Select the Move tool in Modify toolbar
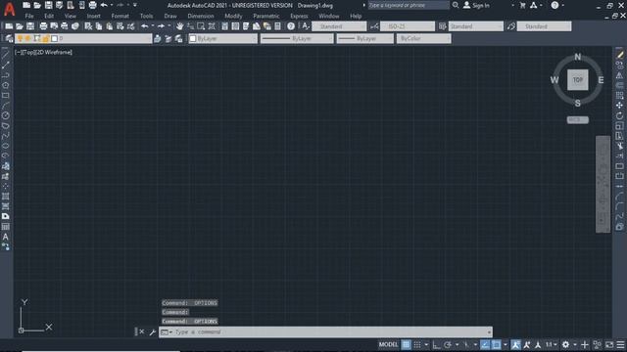 coord(619,106)
